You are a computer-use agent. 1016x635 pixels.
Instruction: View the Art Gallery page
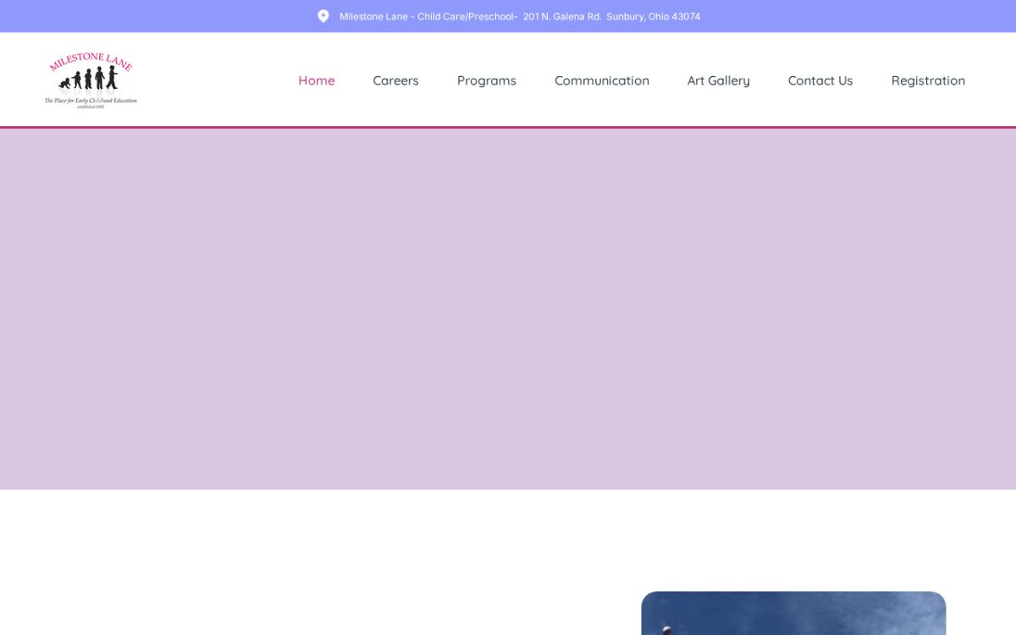(719, 80)
